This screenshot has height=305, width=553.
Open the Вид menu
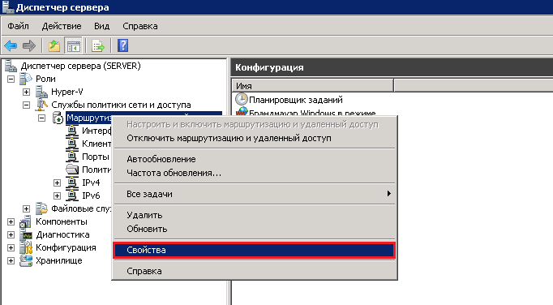101,26
